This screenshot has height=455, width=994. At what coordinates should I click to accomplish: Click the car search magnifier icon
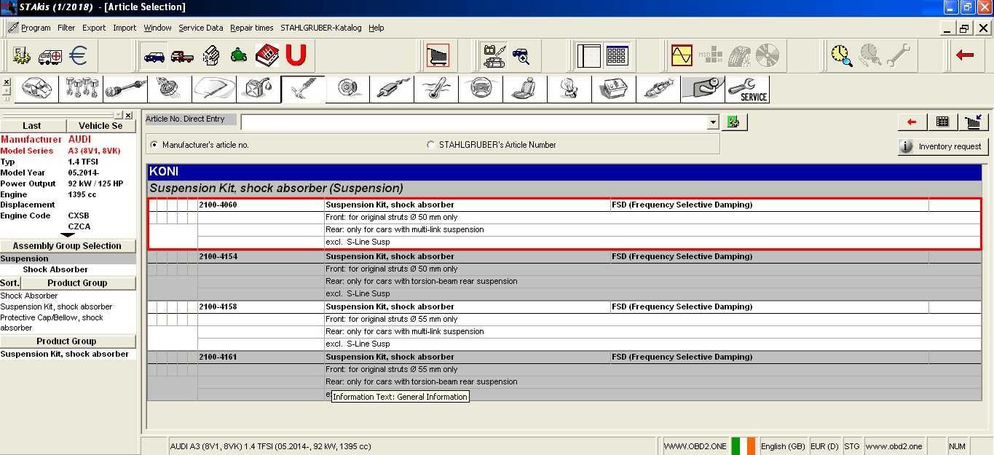coord(521,55)
